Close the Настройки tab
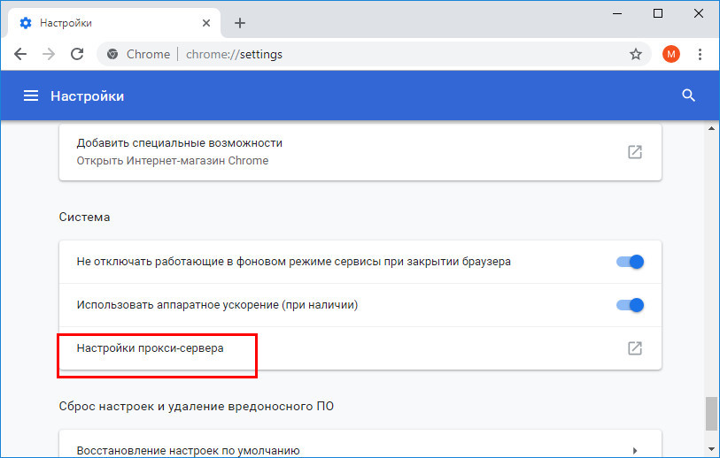This screenshot has height=458, width=720. (206, 23)
